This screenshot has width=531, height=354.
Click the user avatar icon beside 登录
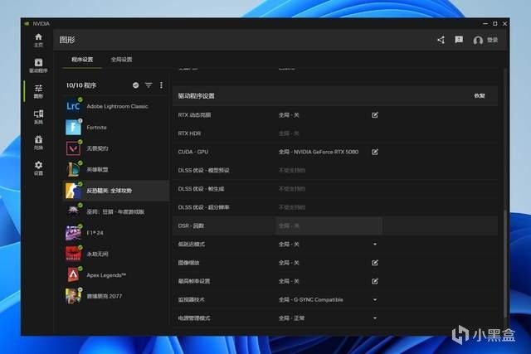[478, 41]
